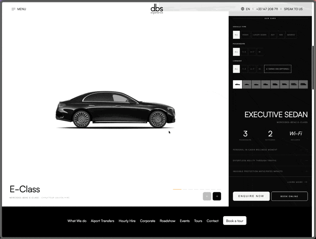Choose 1–3 luggage filter
The width and height of the screenshot is (316, 239).
(244, 69)
